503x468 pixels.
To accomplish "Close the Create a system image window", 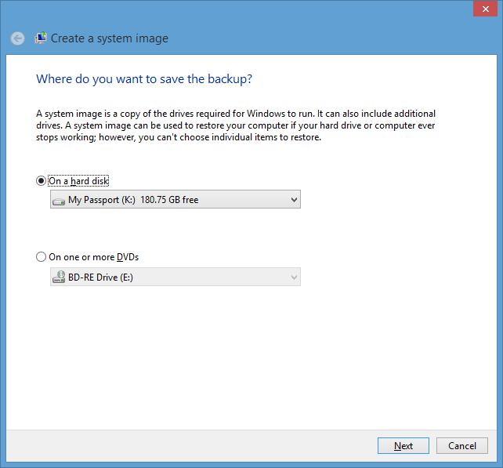I will pyautogui.click(x=485, y=9).
